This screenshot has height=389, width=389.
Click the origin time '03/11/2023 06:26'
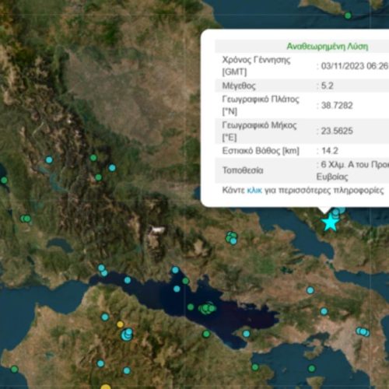355,66
